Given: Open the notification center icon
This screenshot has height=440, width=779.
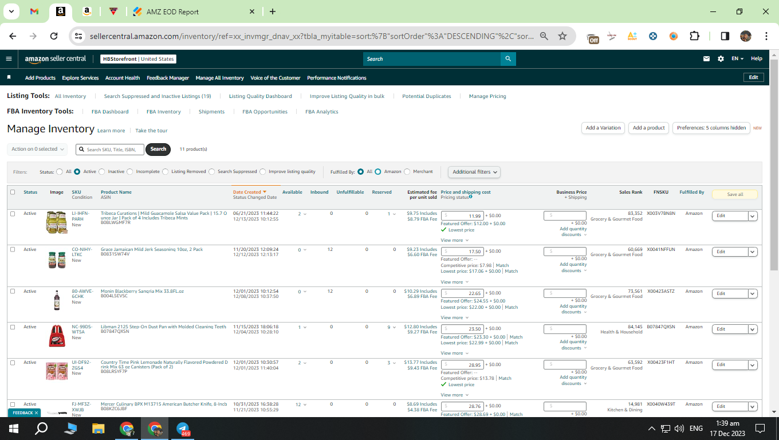Looking at the screenshot, I should pos(760,428).
